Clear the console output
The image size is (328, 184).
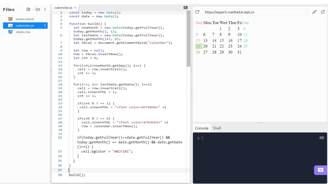click(x=322, y=138)
